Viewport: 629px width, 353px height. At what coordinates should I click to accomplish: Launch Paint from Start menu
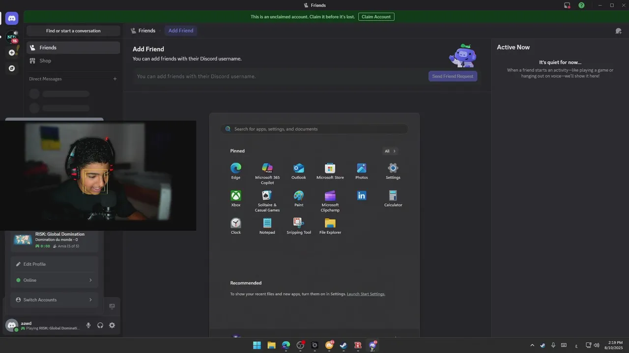pyautogui.click(x=299, y=199)
